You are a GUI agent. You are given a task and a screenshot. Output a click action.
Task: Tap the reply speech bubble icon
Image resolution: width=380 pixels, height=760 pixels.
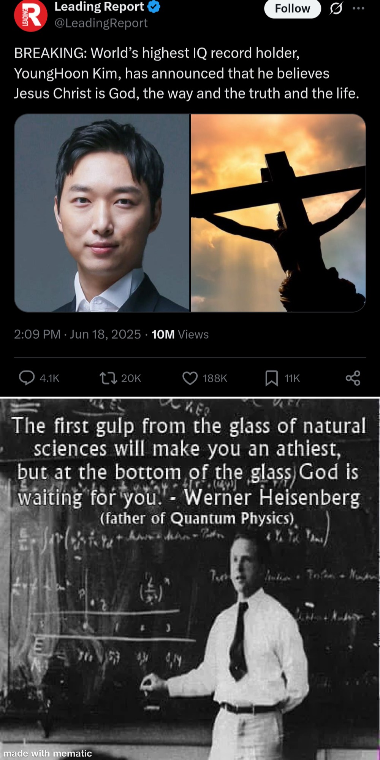(27, 378)
